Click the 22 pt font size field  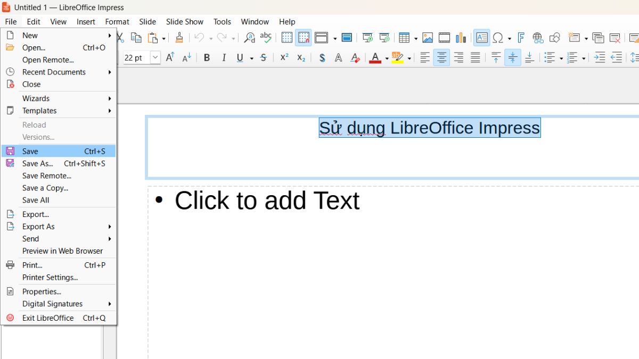tap(137, 57)
